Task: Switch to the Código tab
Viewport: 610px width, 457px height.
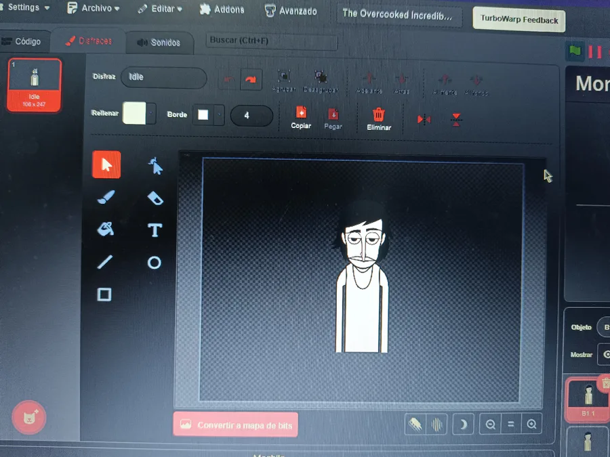Action: pos(23,41)
